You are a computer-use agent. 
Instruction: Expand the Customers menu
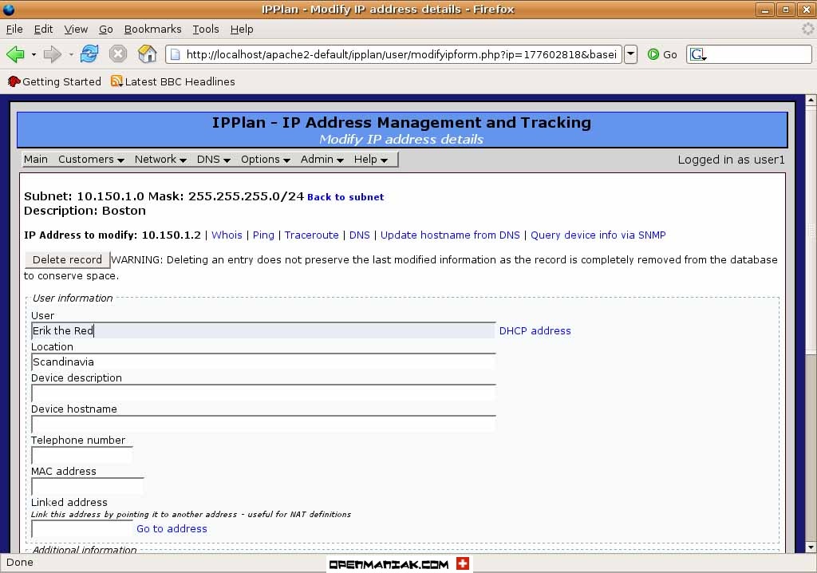(x=91, y=160)
